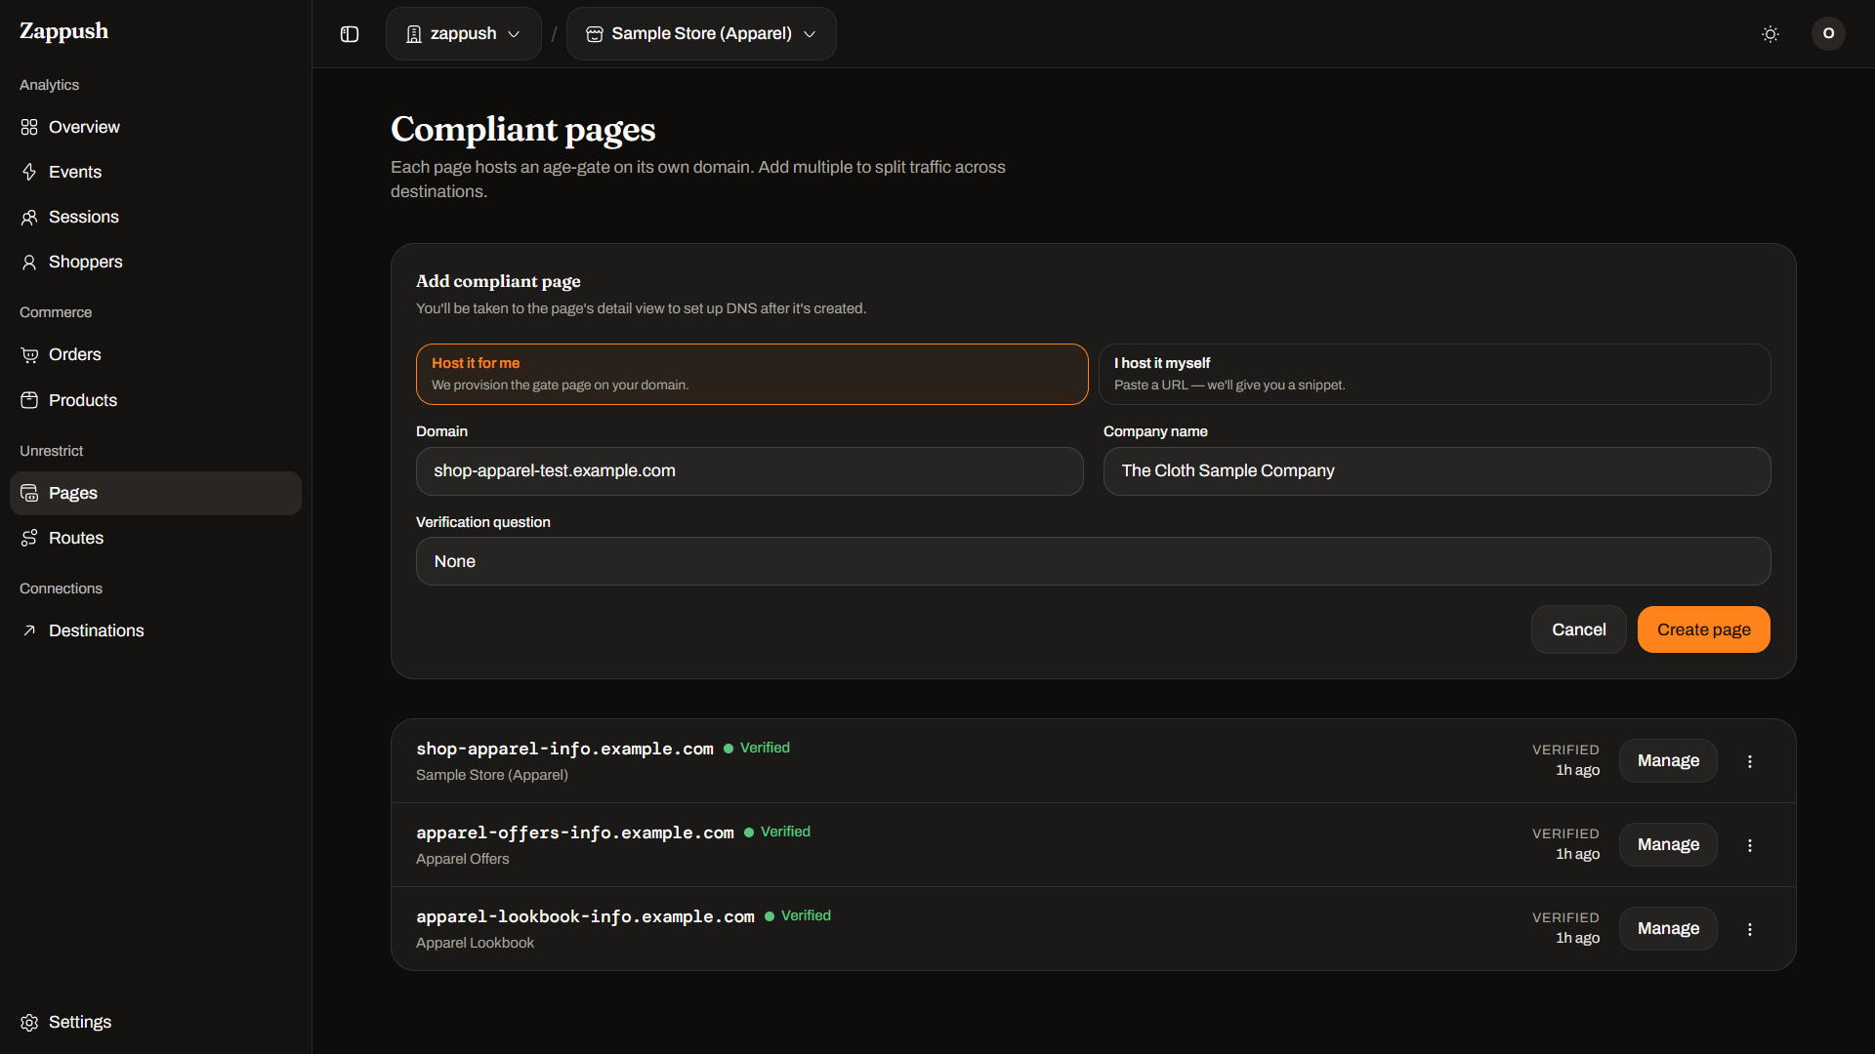This screenshot has width=1875, height=1054.
Task: Click the Pages icon in sidebar
Action: pos(29,493)
